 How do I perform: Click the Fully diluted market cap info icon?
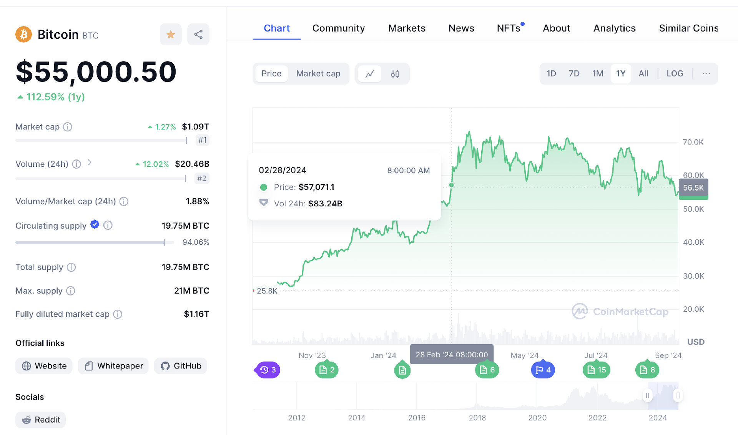(x=118, y=314)
